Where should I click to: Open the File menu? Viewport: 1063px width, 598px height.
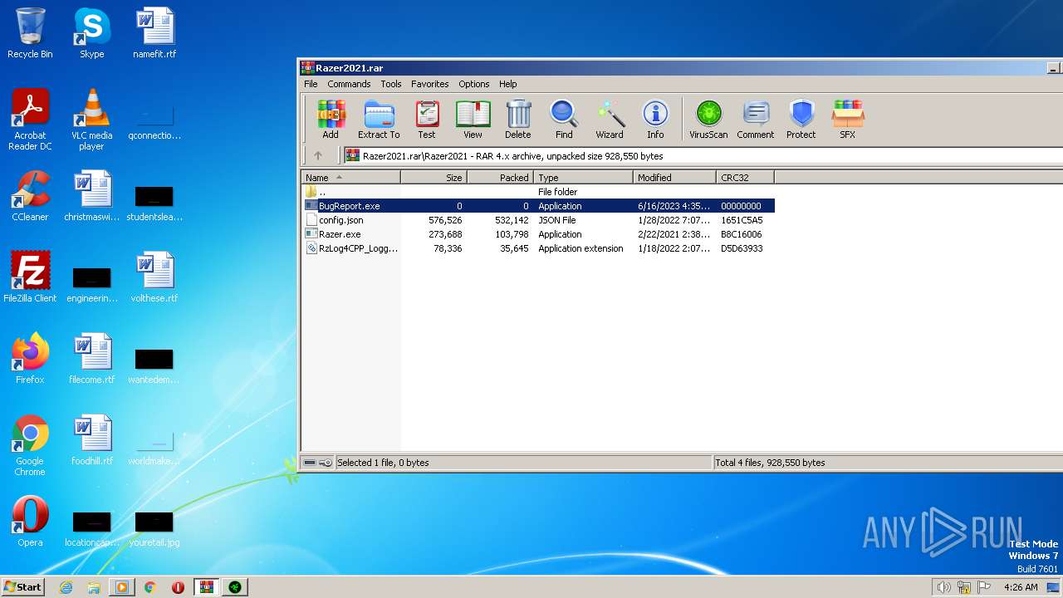coord(311,84)
